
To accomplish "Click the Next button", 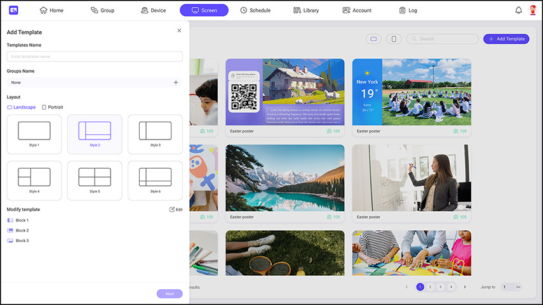I will tap(170, 294).
